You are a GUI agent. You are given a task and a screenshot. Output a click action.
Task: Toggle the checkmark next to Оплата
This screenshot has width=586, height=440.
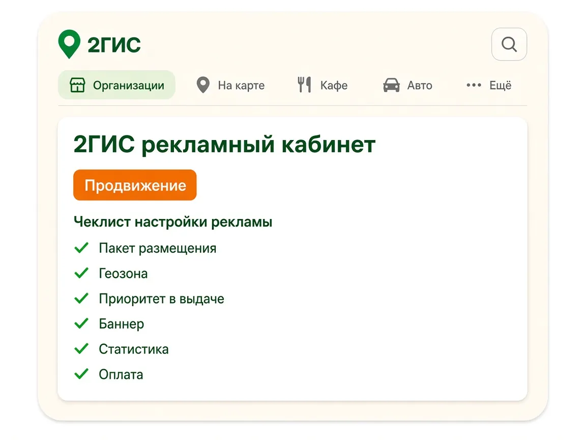81,374
